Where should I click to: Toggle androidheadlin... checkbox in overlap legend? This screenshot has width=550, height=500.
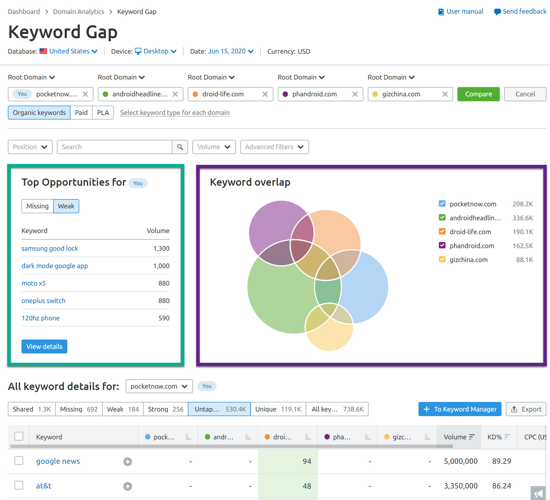442,218
